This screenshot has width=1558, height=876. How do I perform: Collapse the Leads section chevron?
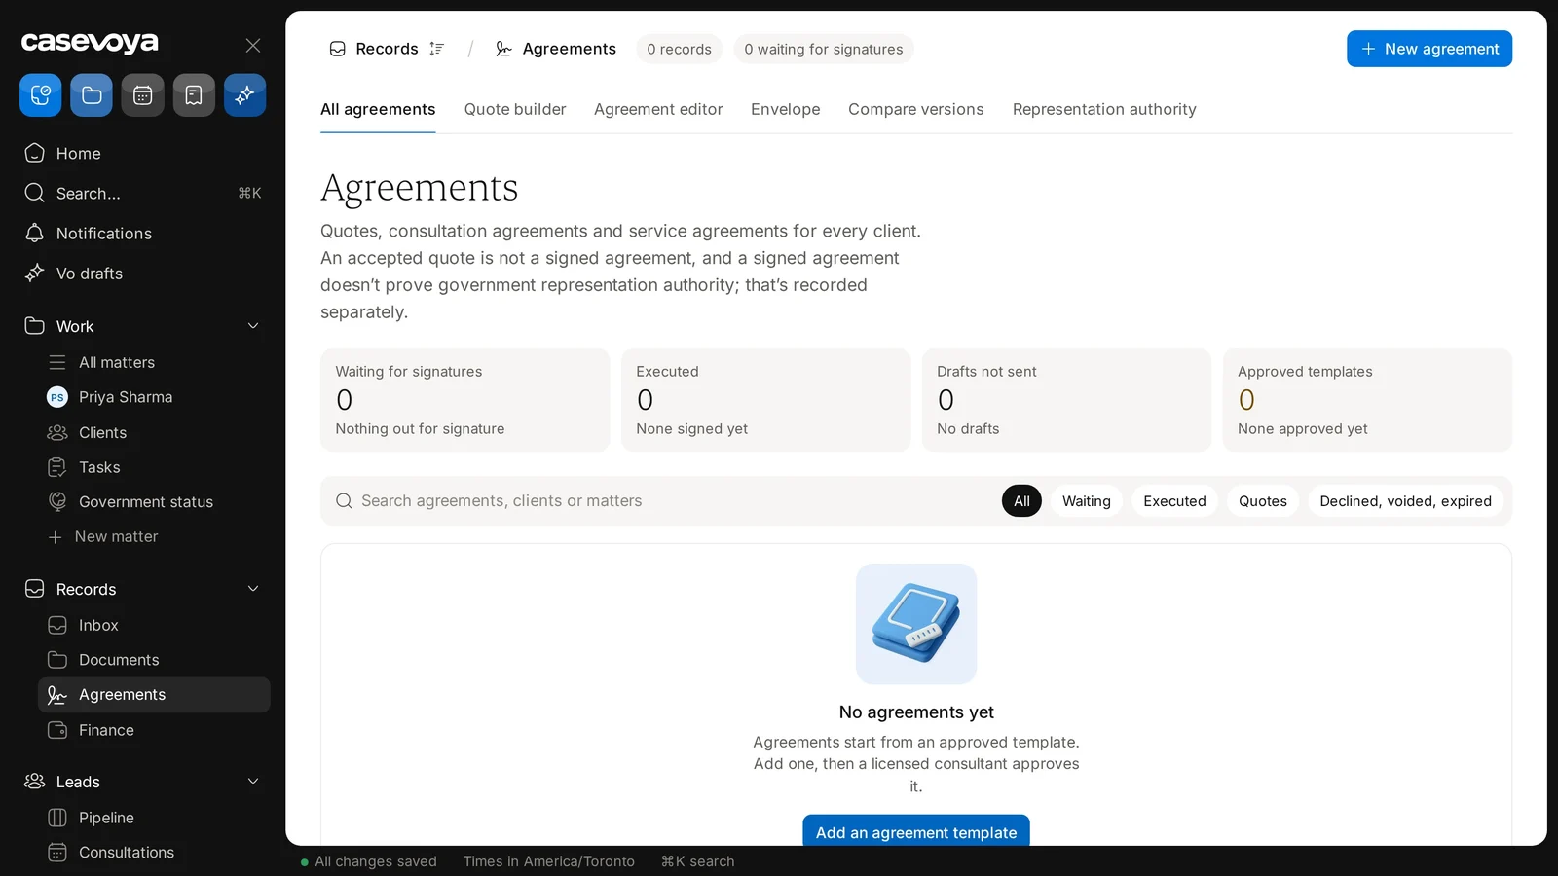[x=253, y=782]
